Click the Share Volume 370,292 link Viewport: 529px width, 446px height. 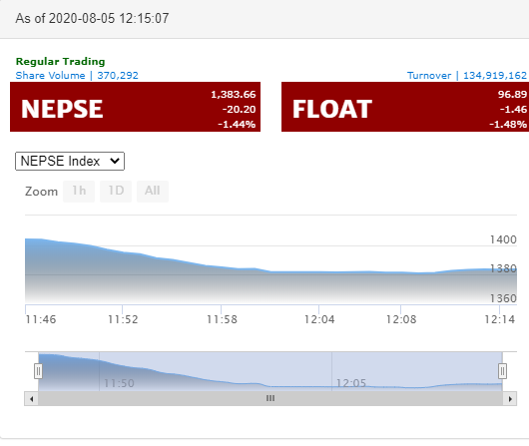point(77,75)
